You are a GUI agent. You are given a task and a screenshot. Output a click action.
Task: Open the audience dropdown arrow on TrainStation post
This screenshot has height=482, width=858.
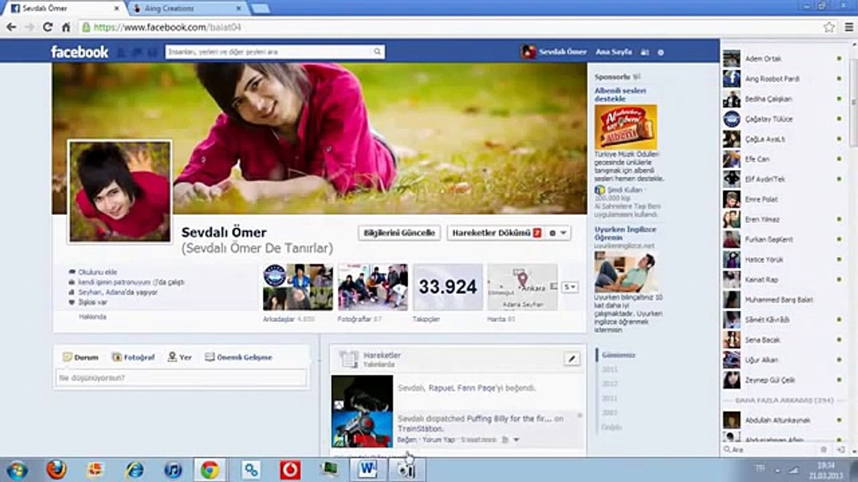point(516,440)
